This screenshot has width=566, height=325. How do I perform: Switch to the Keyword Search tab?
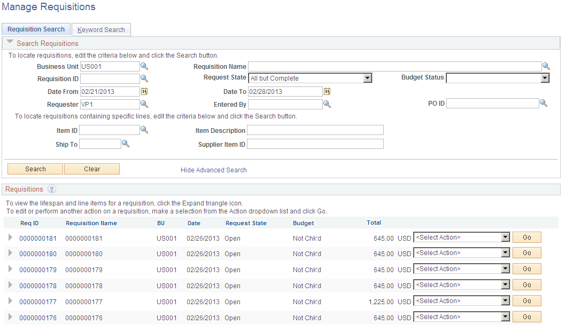tap(101, 29)
